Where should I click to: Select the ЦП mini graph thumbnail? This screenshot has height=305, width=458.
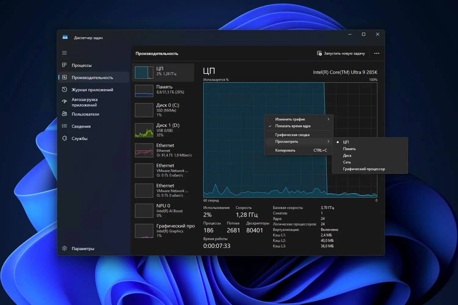tap(144, 73)
